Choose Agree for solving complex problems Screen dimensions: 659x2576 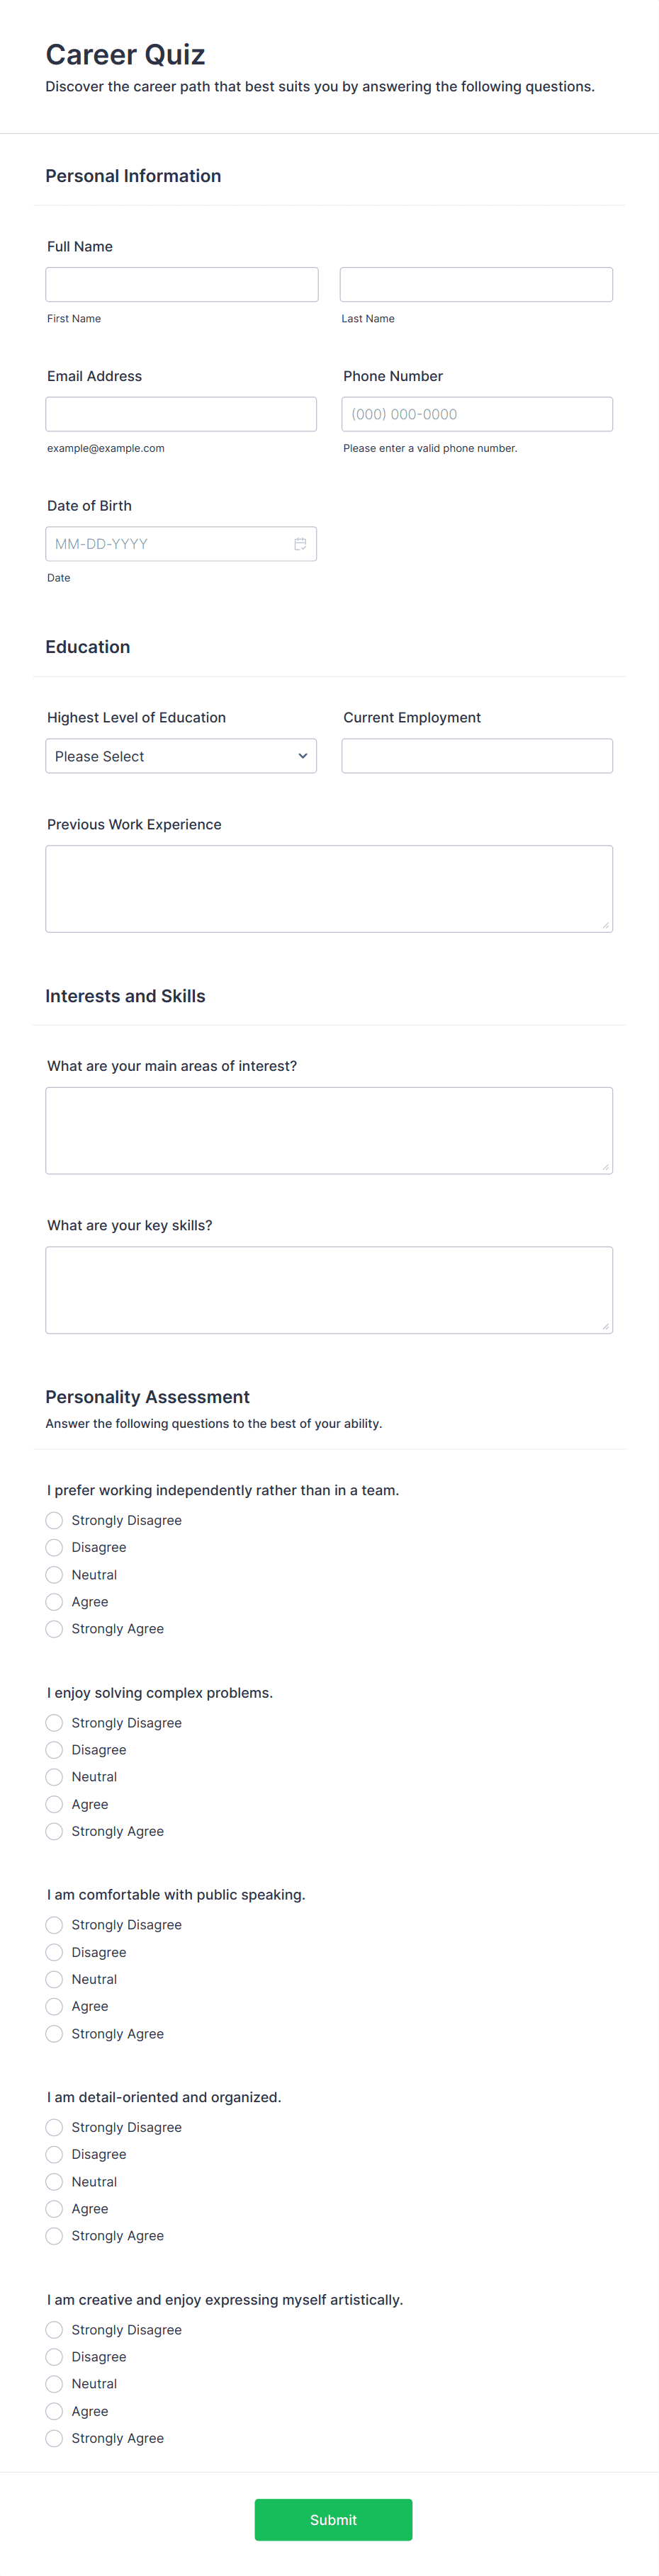[x=53, y=1803]
